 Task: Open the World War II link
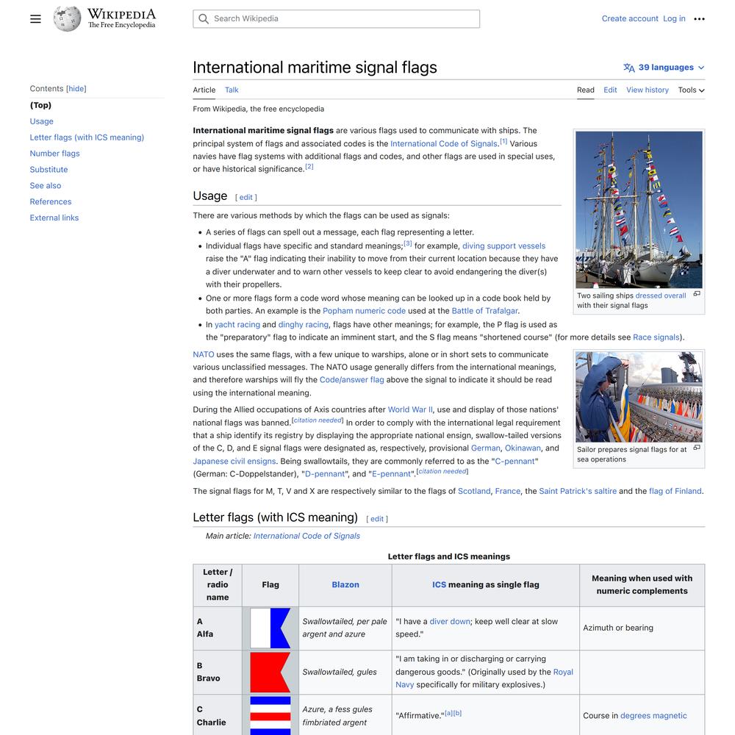410,409
